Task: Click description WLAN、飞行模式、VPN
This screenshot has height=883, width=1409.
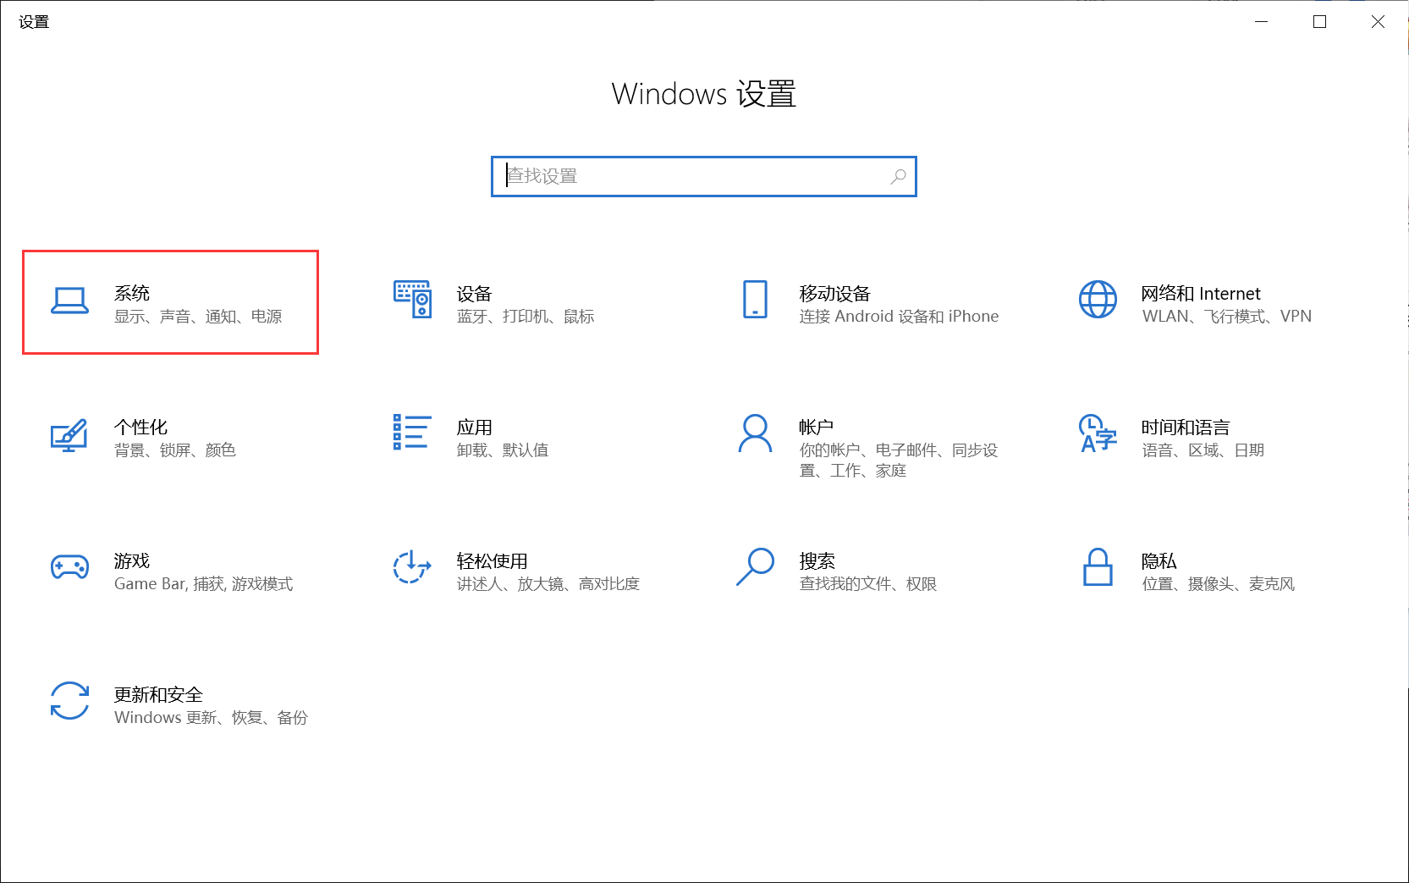Action: pos(1227,317)
